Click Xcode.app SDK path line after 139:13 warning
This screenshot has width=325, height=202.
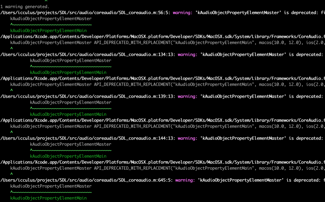(162, 120)
